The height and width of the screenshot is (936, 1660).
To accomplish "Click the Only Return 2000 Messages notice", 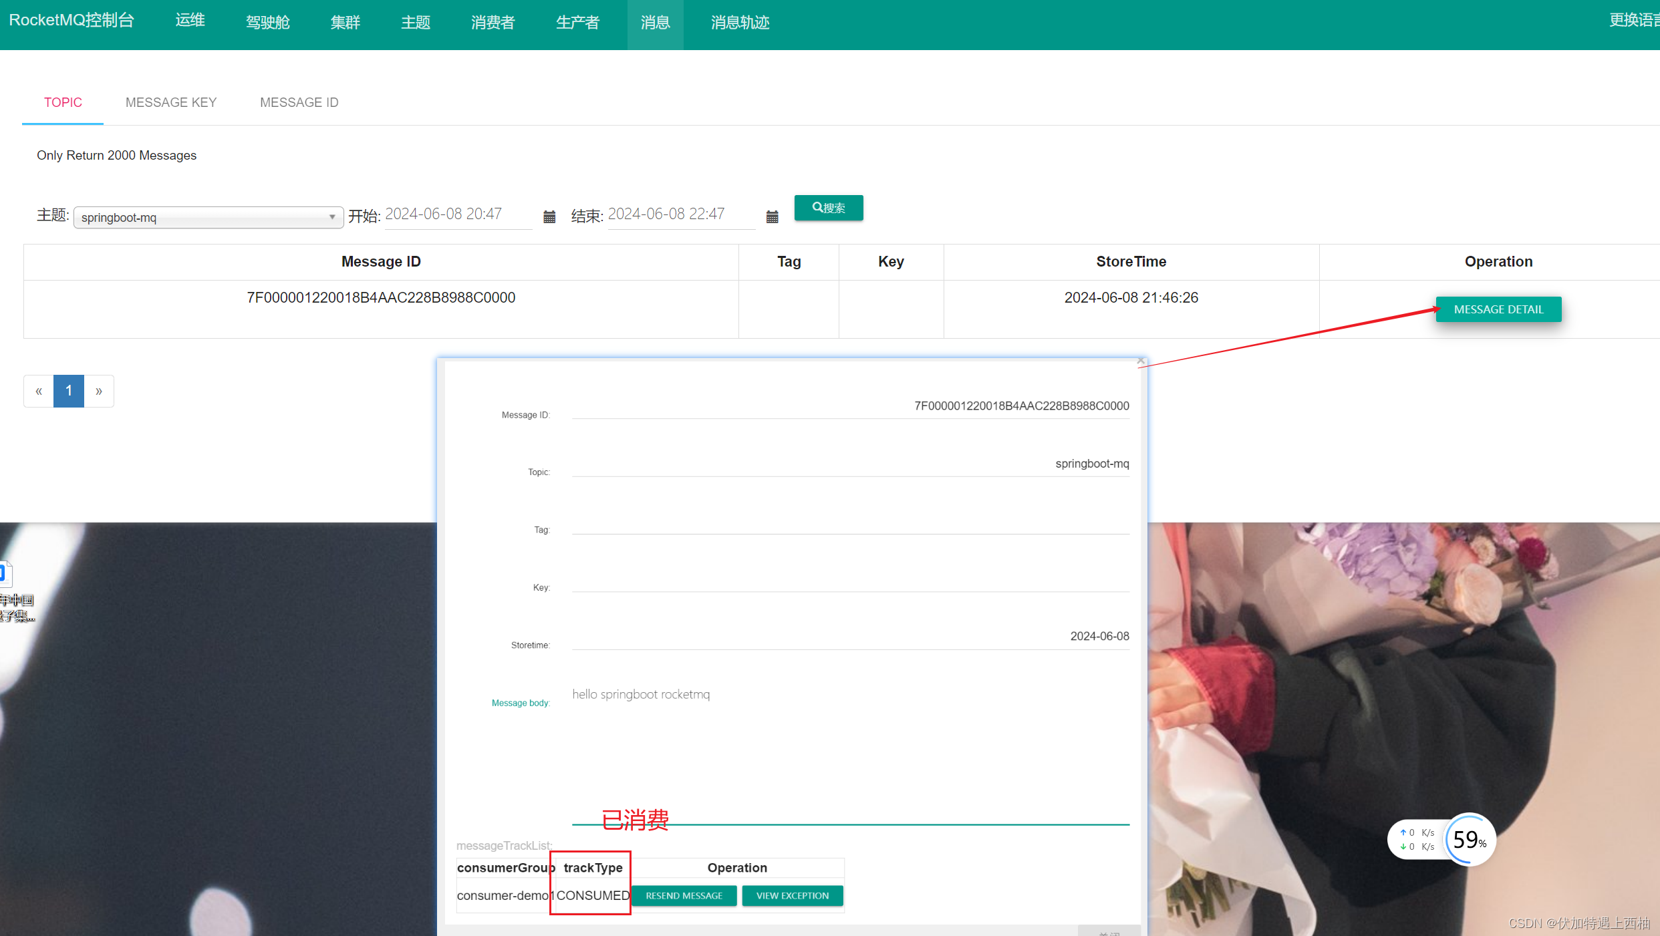I will tap(116, 156).
